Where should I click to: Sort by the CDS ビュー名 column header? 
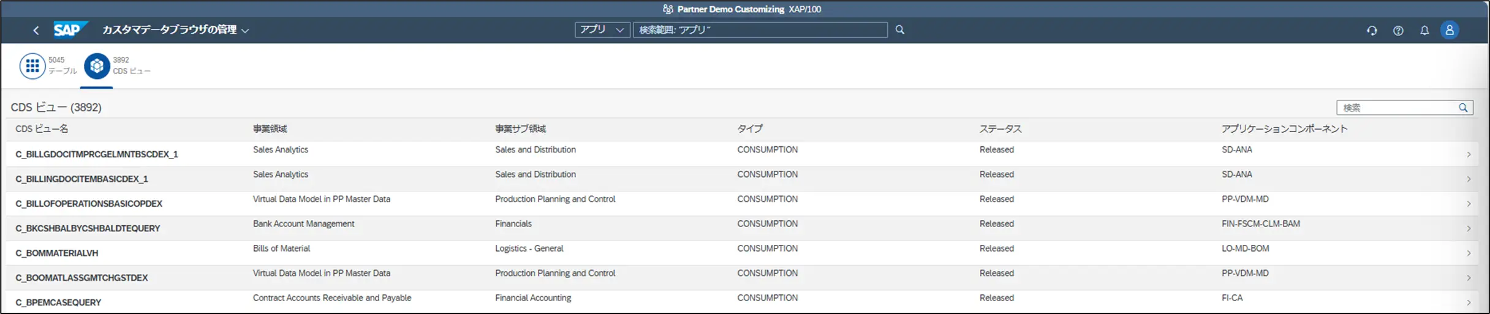pyautogui.click(x=42, y=129)
